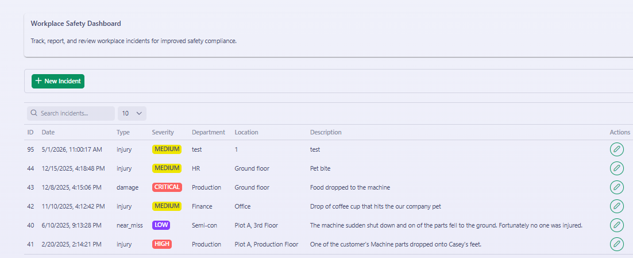
Task: Edit incident 41 Casey's feet row
Action: [616, 244]
